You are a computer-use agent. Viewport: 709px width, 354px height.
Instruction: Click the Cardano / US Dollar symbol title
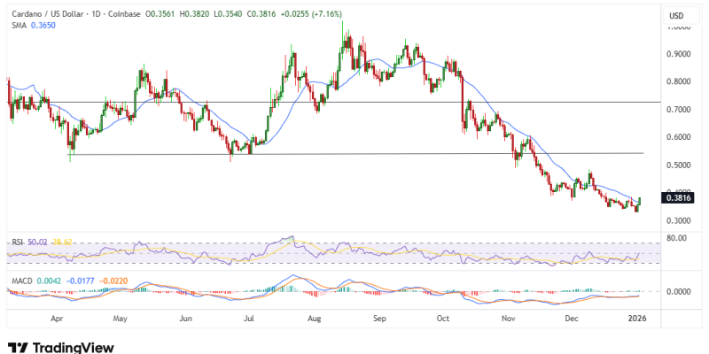[51, 14]
